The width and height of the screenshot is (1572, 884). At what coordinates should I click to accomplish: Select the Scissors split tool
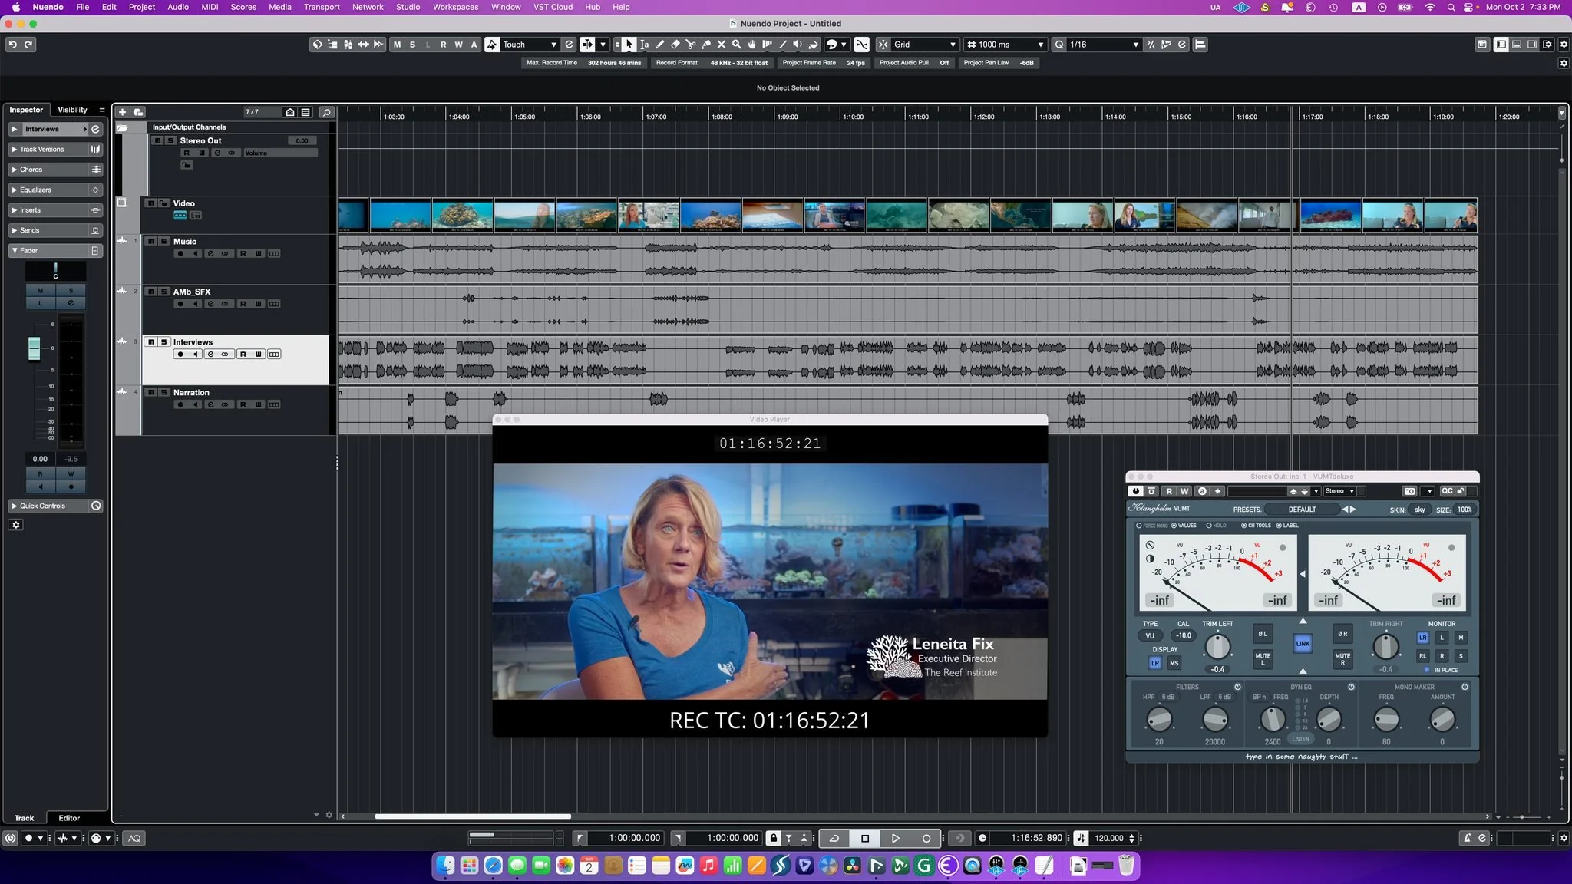pos(690,45)
